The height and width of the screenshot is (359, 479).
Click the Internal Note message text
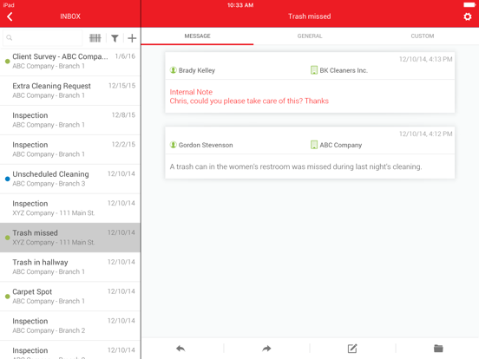tap(249, 96)
